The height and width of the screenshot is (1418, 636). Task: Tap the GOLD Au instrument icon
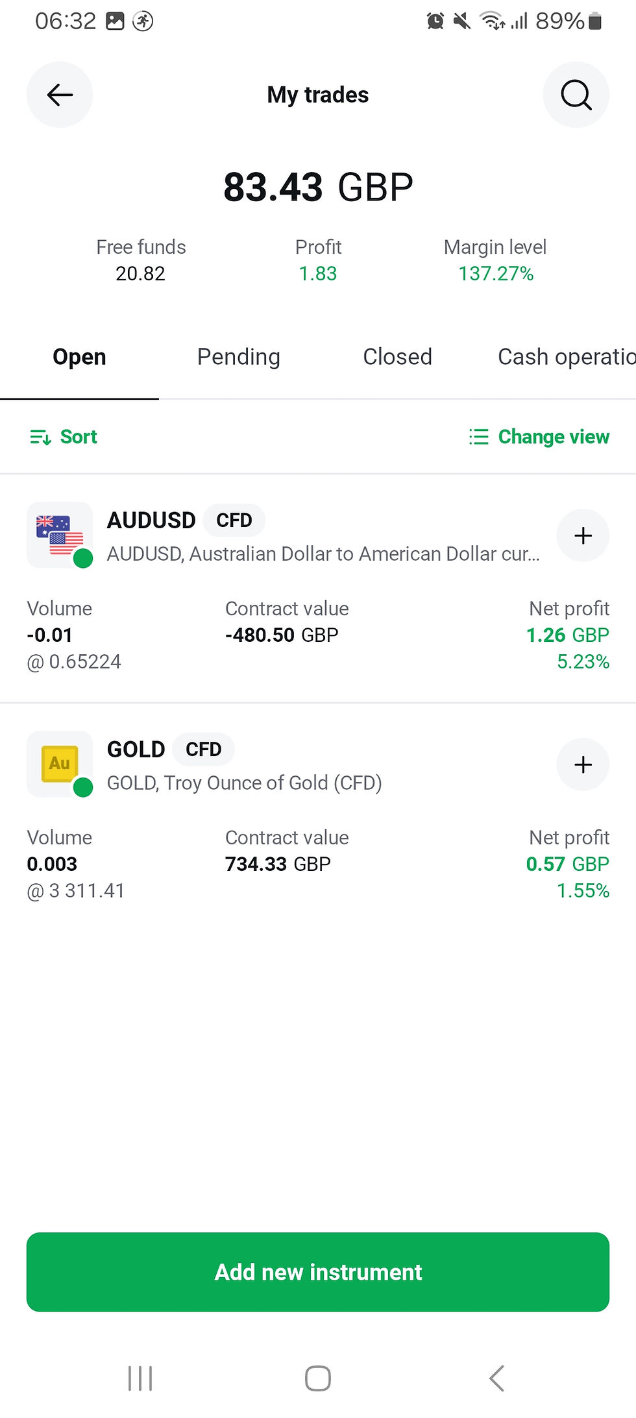60,764
